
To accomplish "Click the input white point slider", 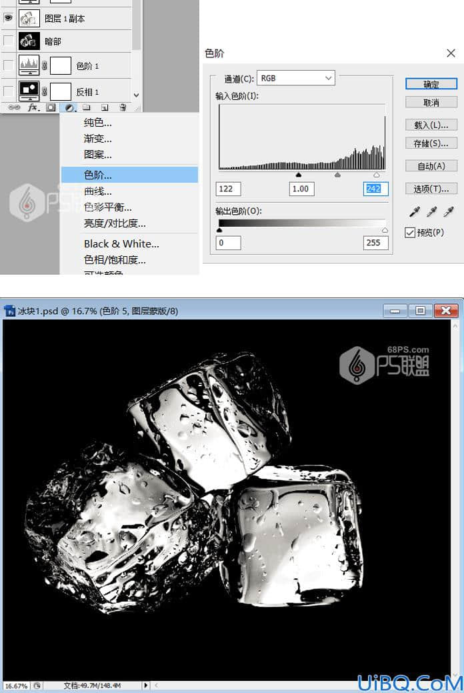I will click(x=377, y=175).
